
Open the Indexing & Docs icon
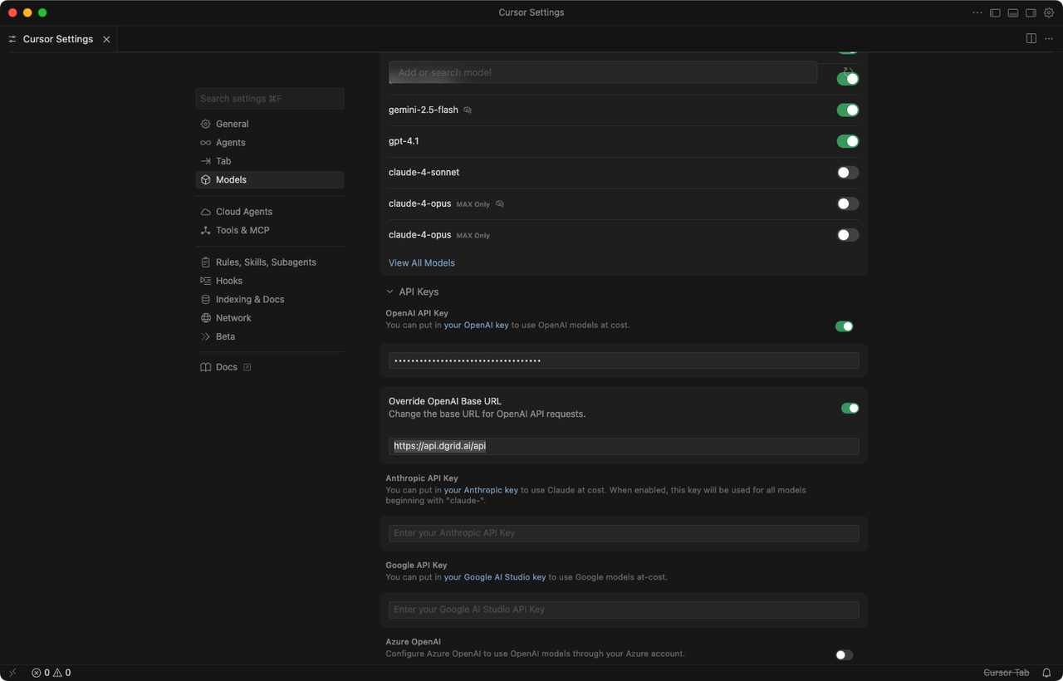pos(205,299)
